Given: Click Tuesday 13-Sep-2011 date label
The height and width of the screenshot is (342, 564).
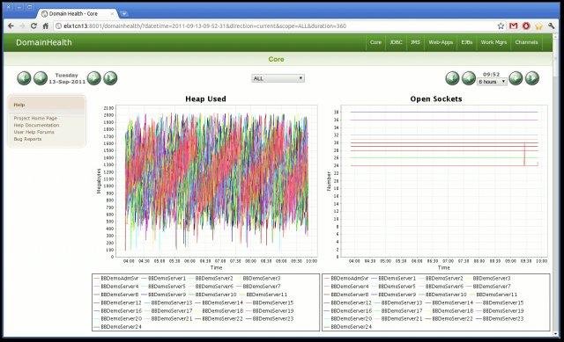Looking at the screenshot, I should coord(67,78).
